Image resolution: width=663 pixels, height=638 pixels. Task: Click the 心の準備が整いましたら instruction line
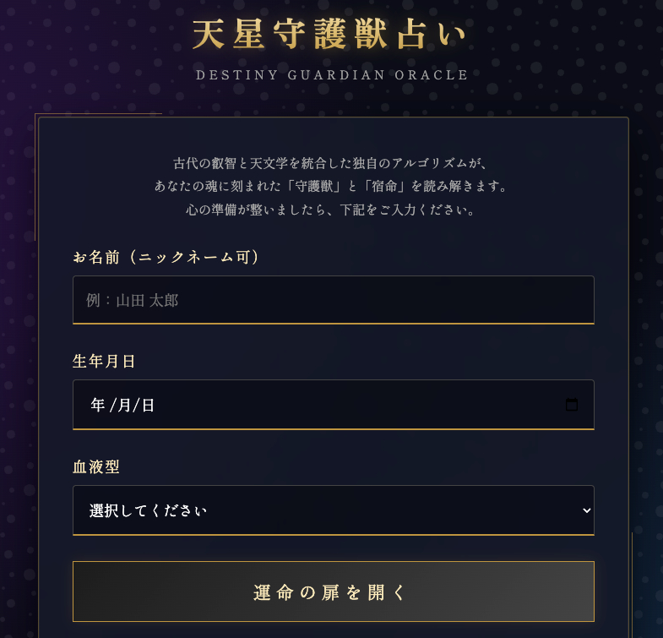click(x=331, y=210)
